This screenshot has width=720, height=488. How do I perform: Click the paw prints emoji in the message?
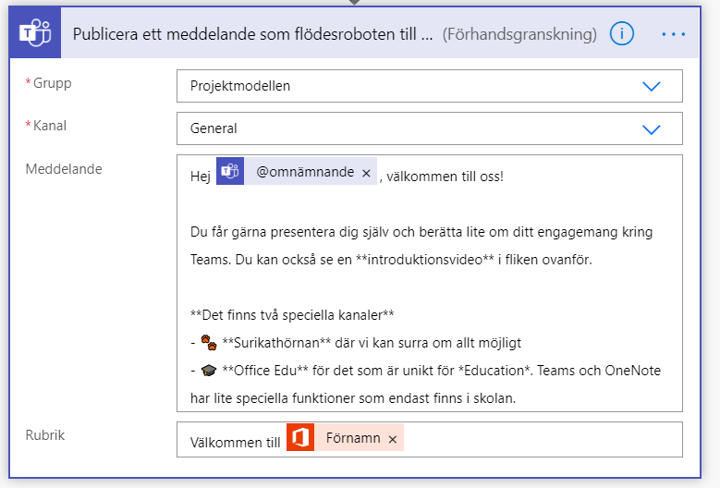[x=209, y=343]
